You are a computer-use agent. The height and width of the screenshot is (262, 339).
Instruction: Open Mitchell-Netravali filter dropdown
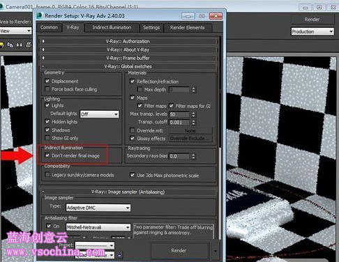[98, 227]
